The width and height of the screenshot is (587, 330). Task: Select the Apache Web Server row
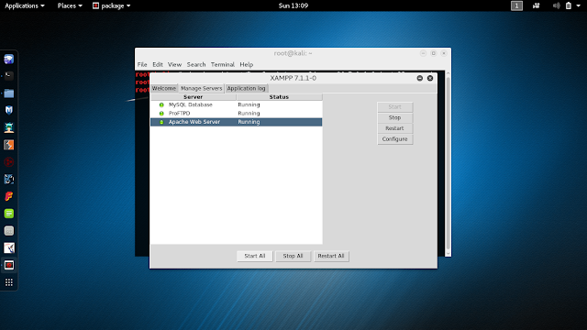[237, 122]
